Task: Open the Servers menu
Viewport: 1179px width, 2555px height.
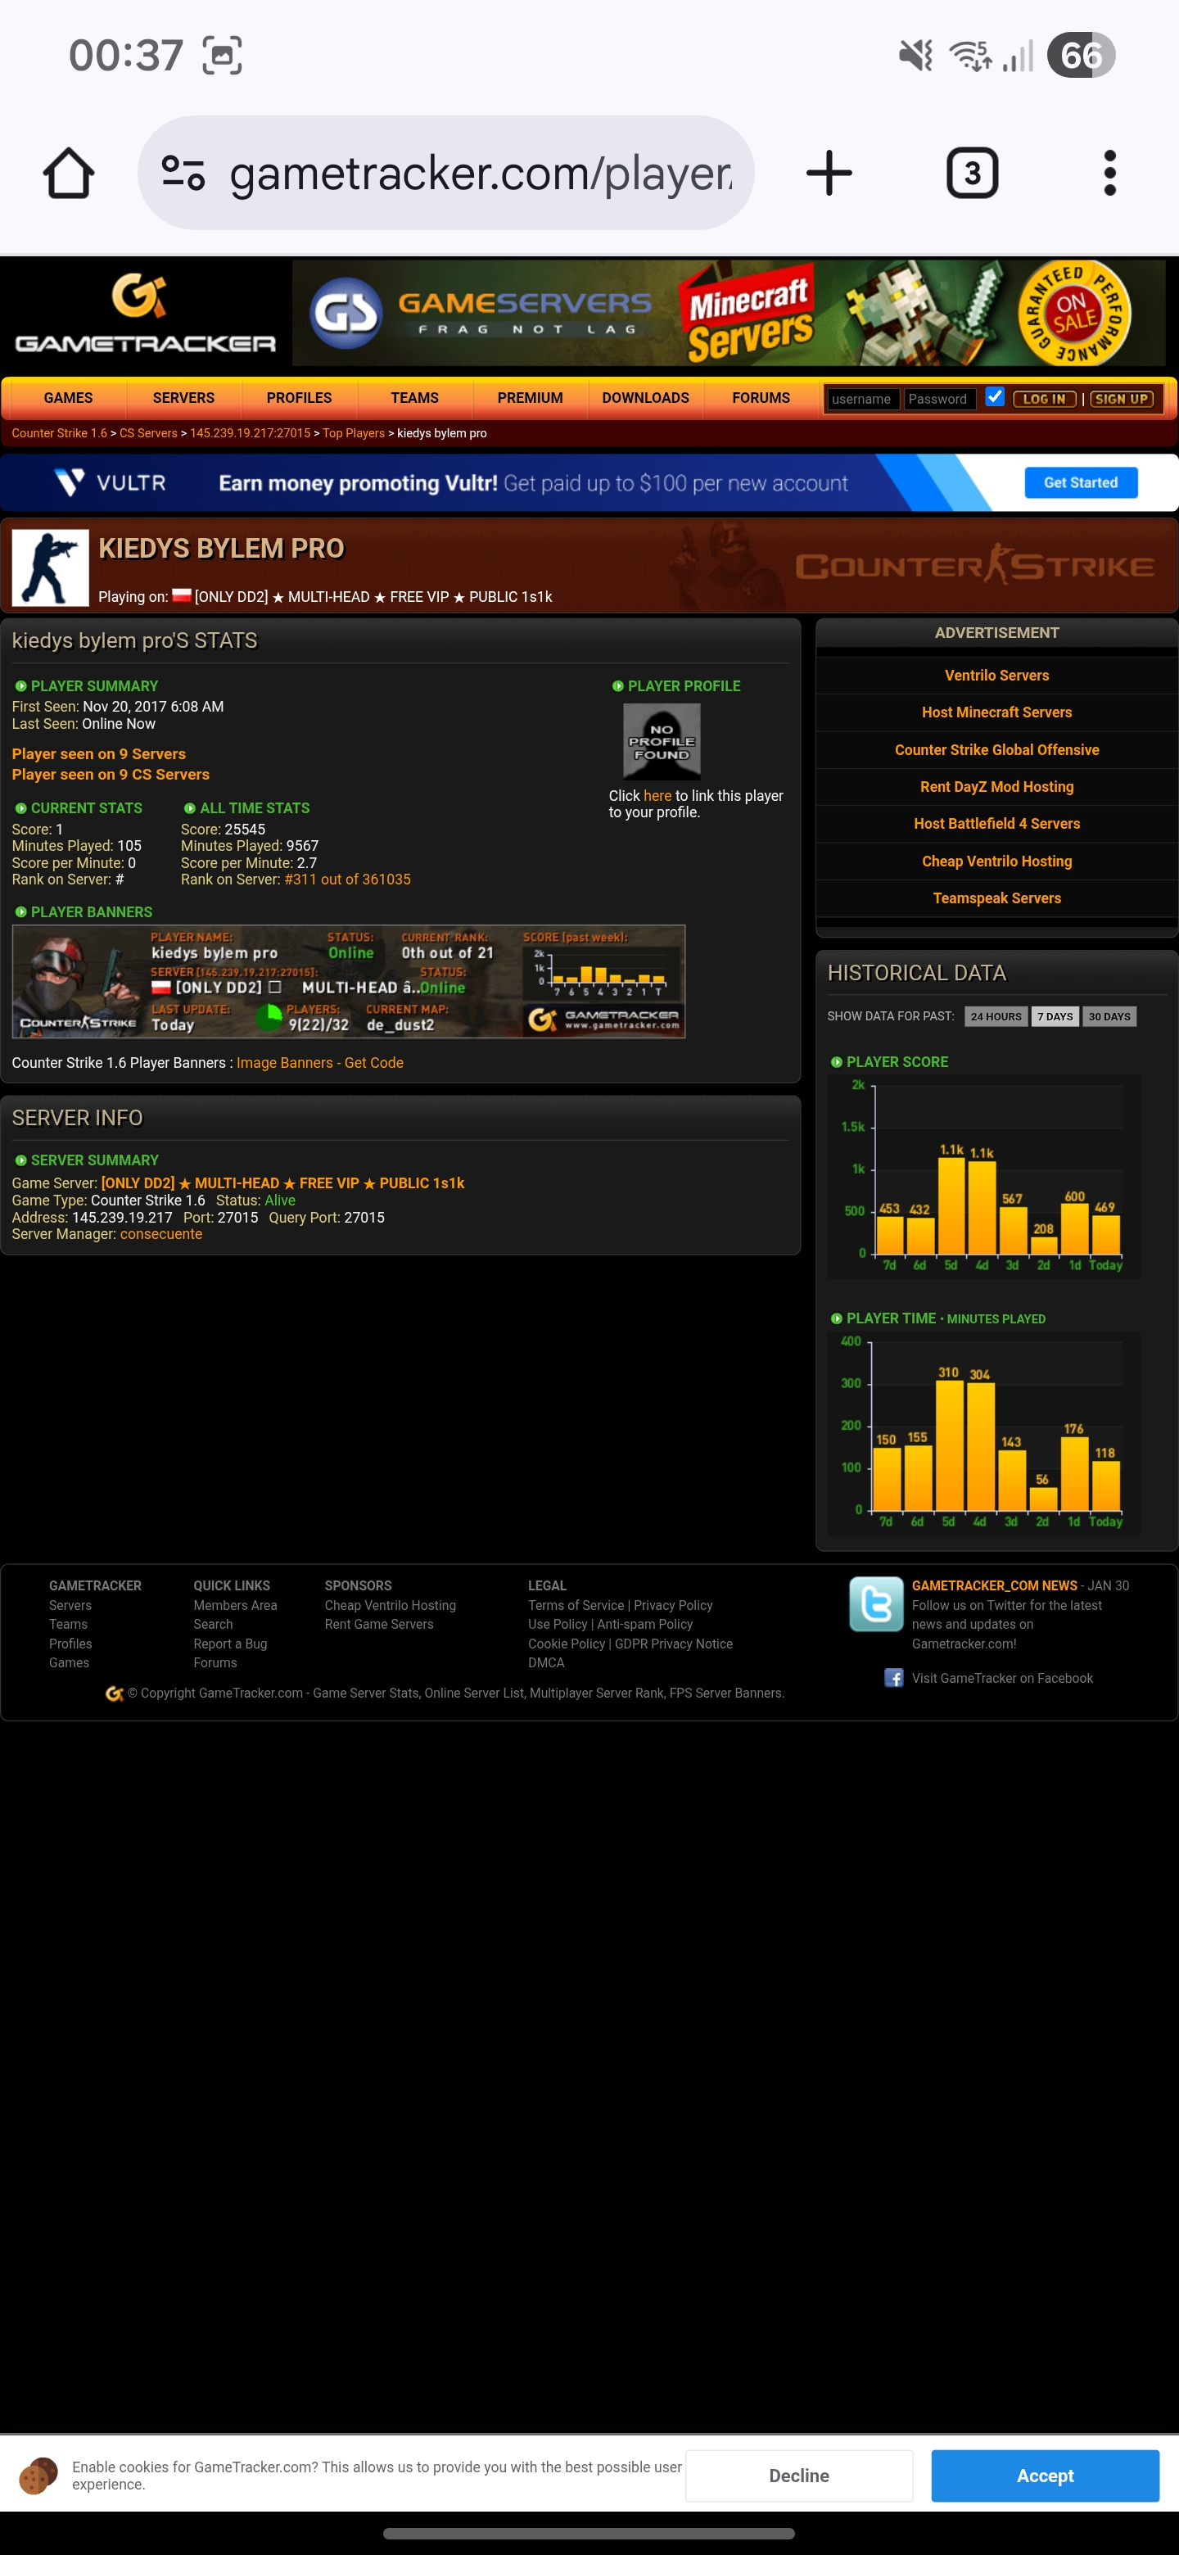Action: [183, 398]
